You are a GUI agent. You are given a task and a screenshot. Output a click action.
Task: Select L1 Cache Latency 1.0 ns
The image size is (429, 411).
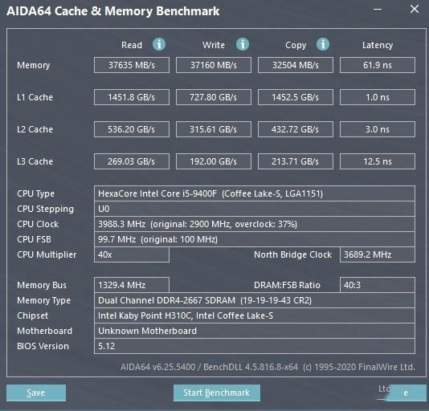tap(378, 97)
